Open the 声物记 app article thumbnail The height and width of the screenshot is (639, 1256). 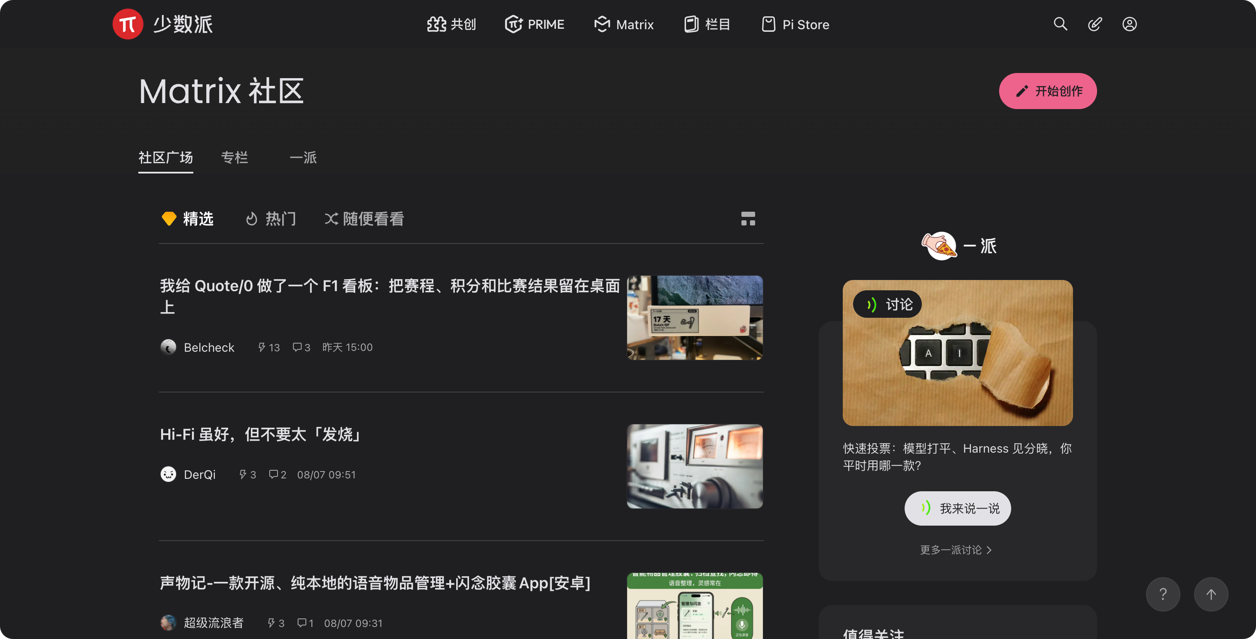click(x=695, y=606)
